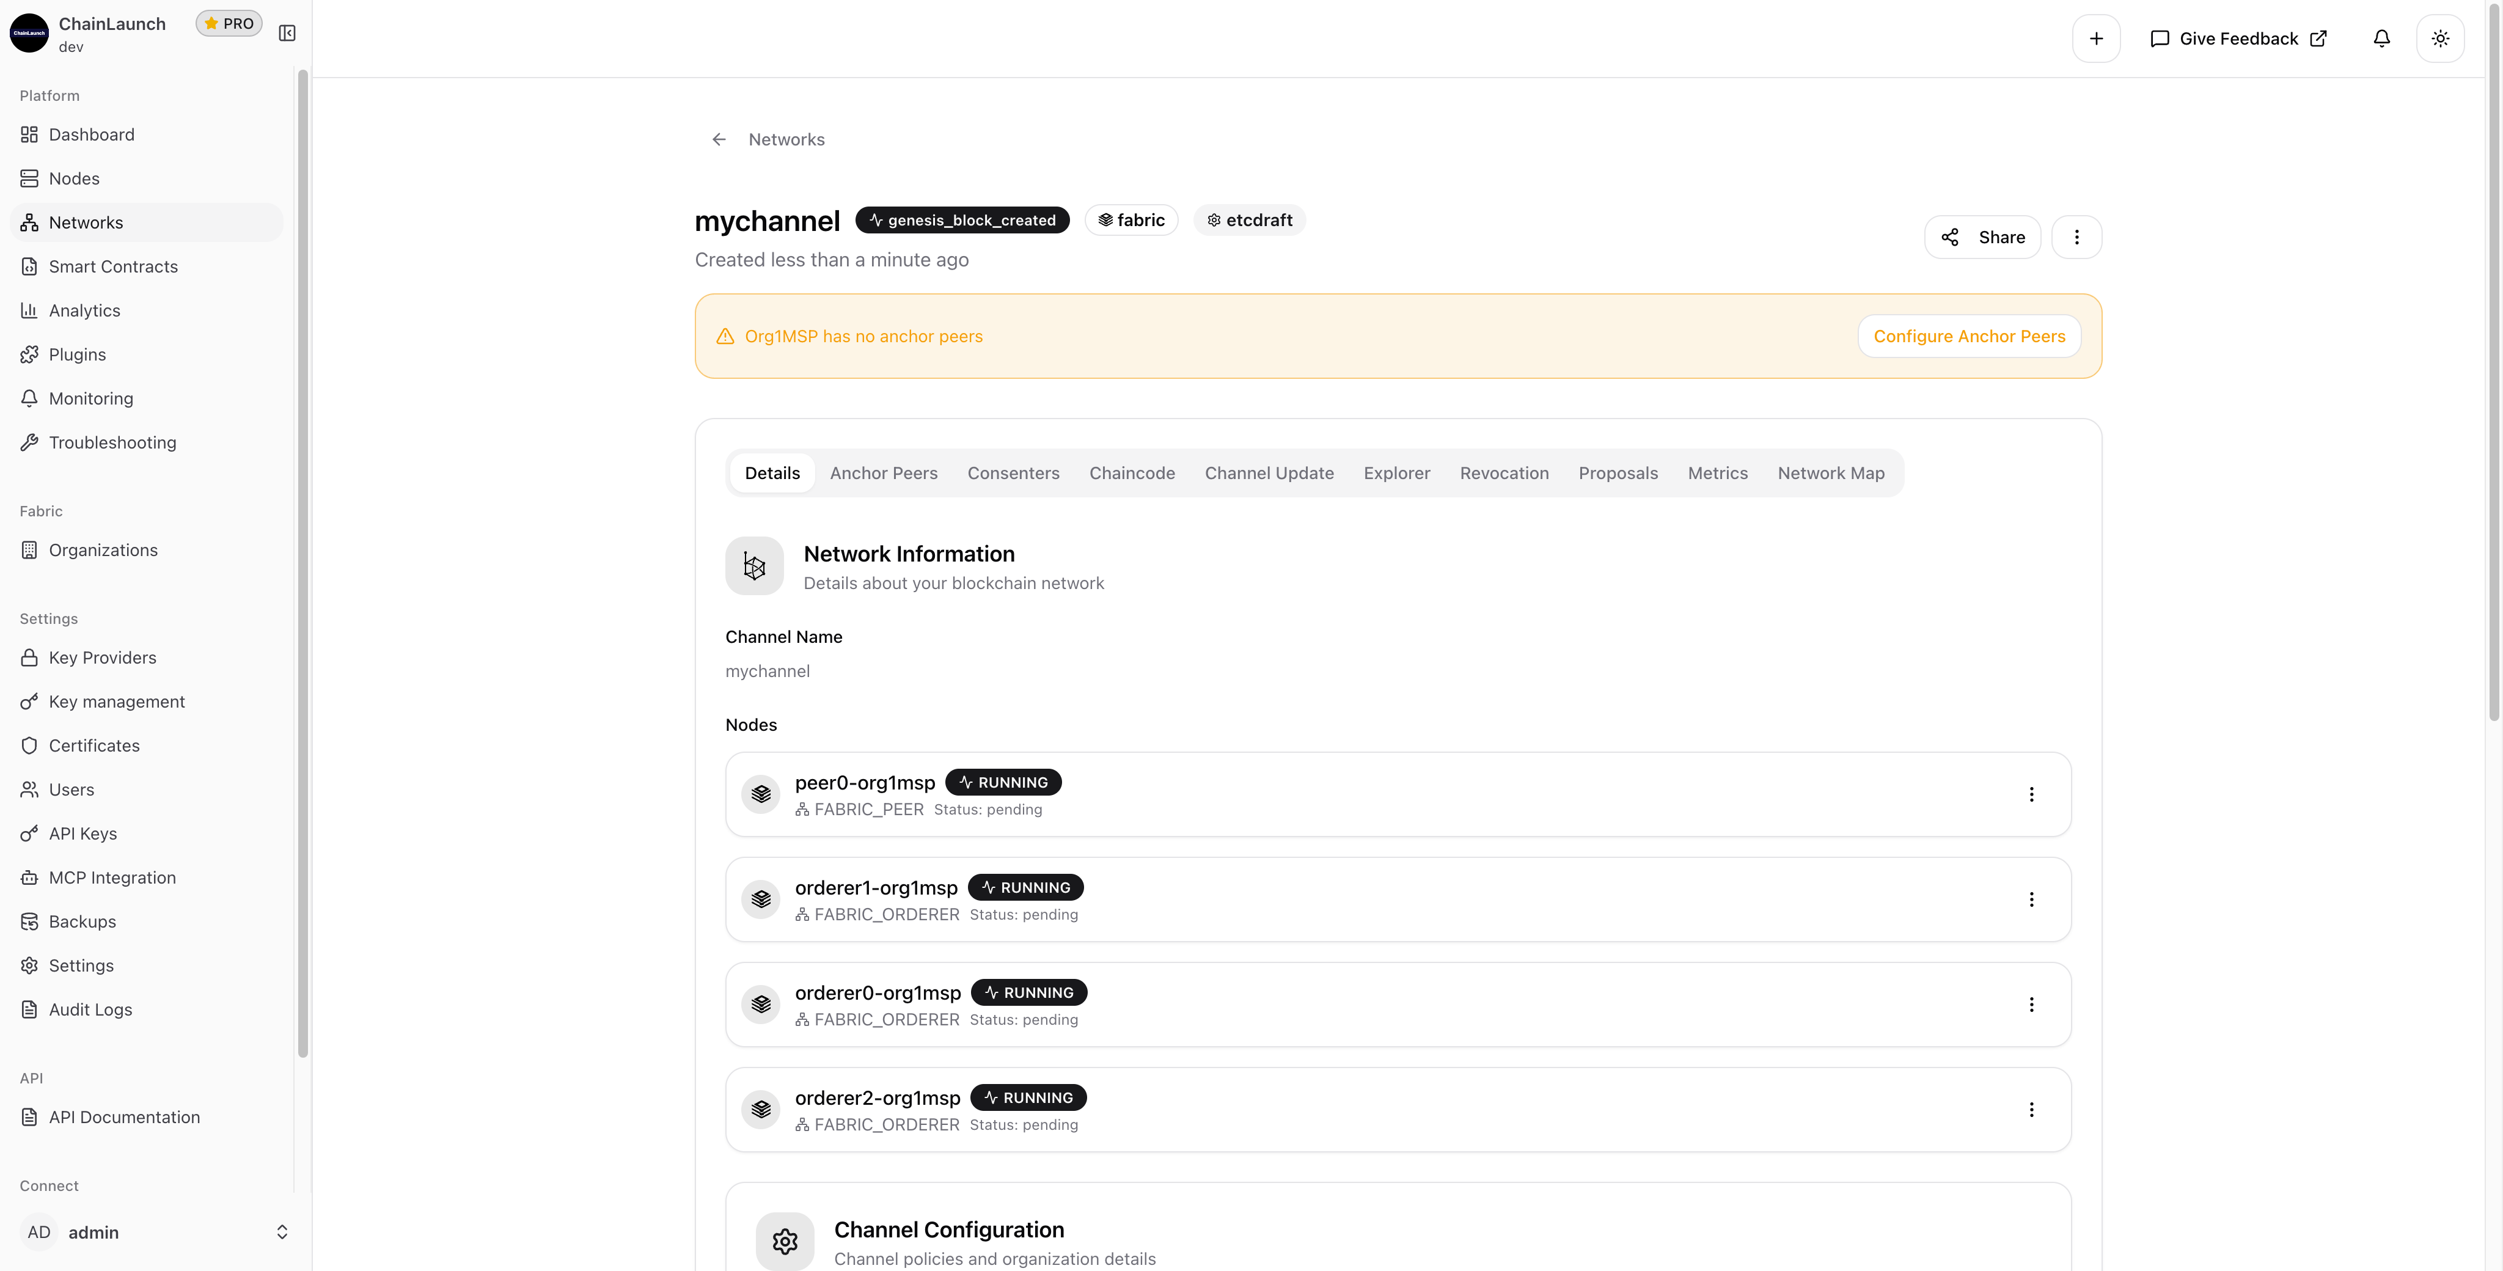Screen dimensions: 2503x1271
Task: Collapse the sidebar panel icon
Action: coord(287,33)
